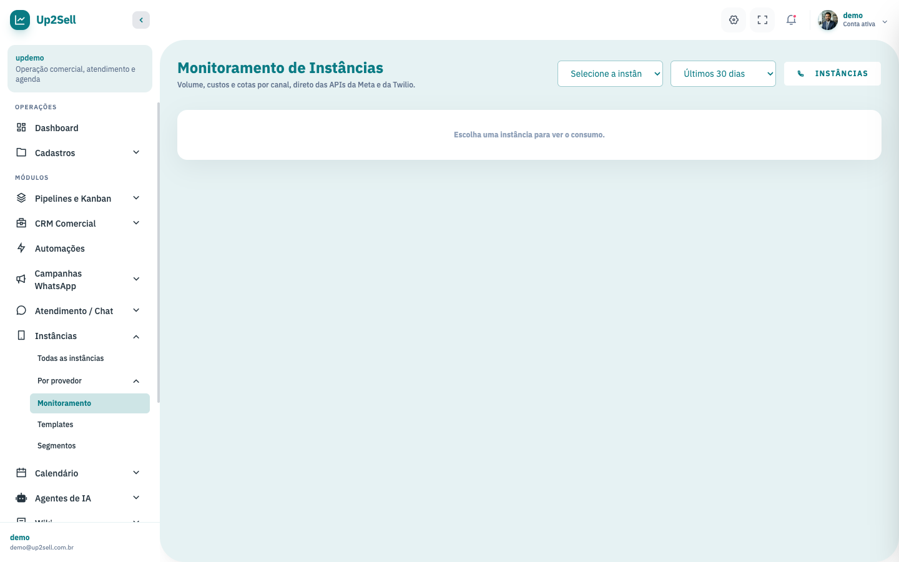Open the demo account dropdown arrow
Image resolution: width=899 pixels, height=562 pixels.
885,22
